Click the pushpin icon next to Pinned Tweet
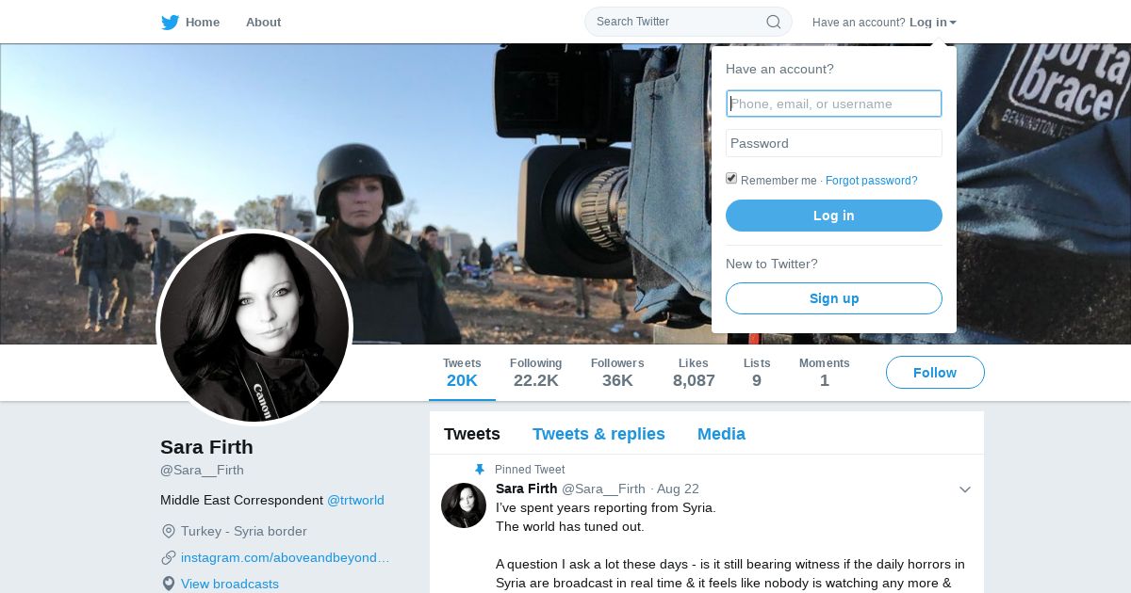Image resolution: width=1131 pixels, height=593 pixels. pyautogui.click(x=480, y=470)
